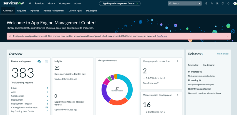Open the History menu
Viewport: 237px width, 115px height.
pyautogui.click(x=51, y=4)
